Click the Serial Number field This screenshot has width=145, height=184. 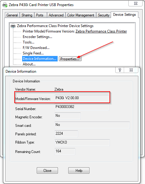click(82, 107)
